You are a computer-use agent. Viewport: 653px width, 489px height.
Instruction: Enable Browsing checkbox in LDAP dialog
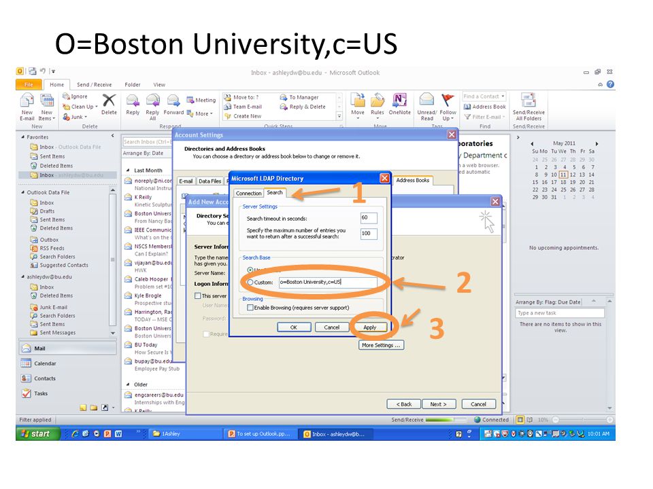[250, 308]
